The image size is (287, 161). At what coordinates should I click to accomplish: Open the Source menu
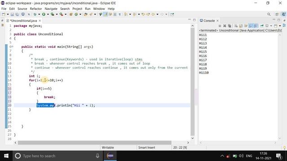coord(22,8)
